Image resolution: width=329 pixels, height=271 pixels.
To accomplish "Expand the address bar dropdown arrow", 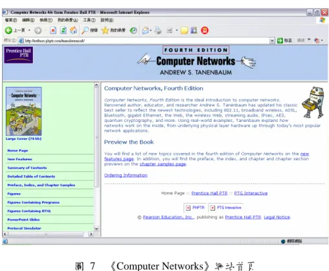I will point(272,40).
